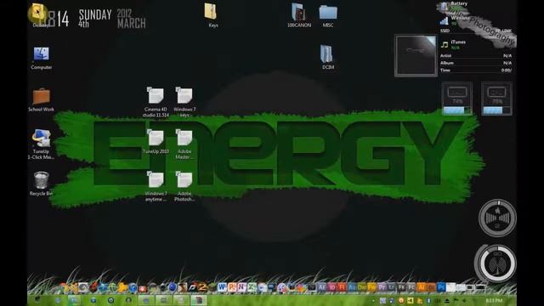
Task: Open After Effects (Ae) dock icon
Action: 322,287
